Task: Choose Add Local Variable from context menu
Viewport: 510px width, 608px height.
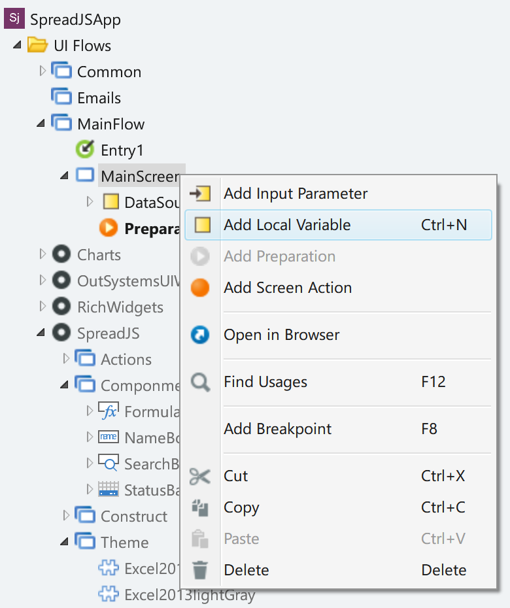Action: pos(338,225)
